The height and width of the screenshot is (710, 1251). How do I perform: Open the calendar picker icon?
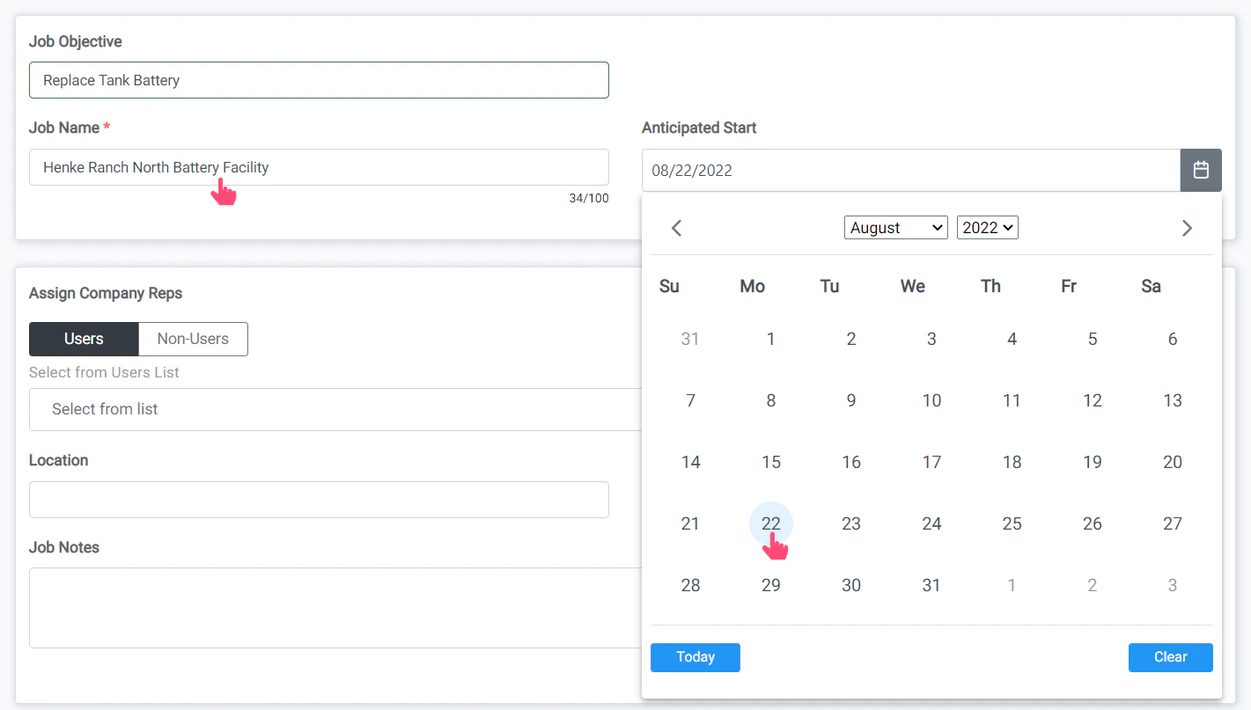(x=1201, y=170)
